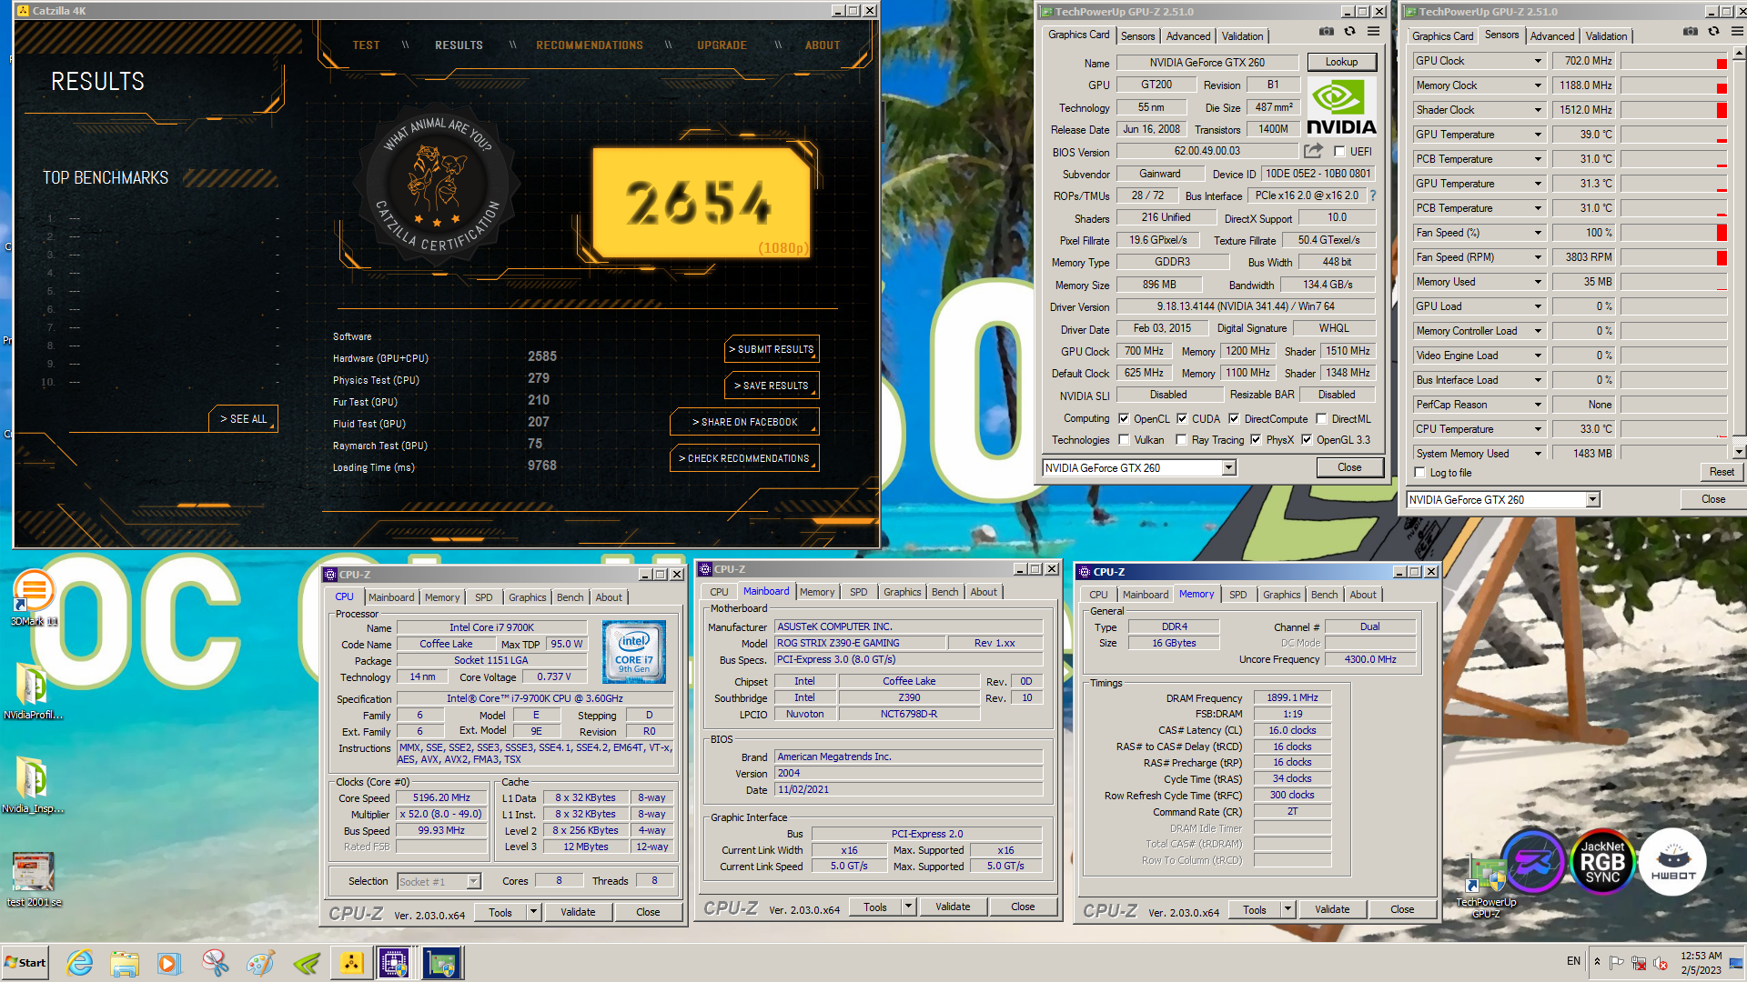Open Tools dropdown arrow in CPU-Z CPU window
The height and width of the screenshot is (982, 1747).
click(x=533, y=912)
